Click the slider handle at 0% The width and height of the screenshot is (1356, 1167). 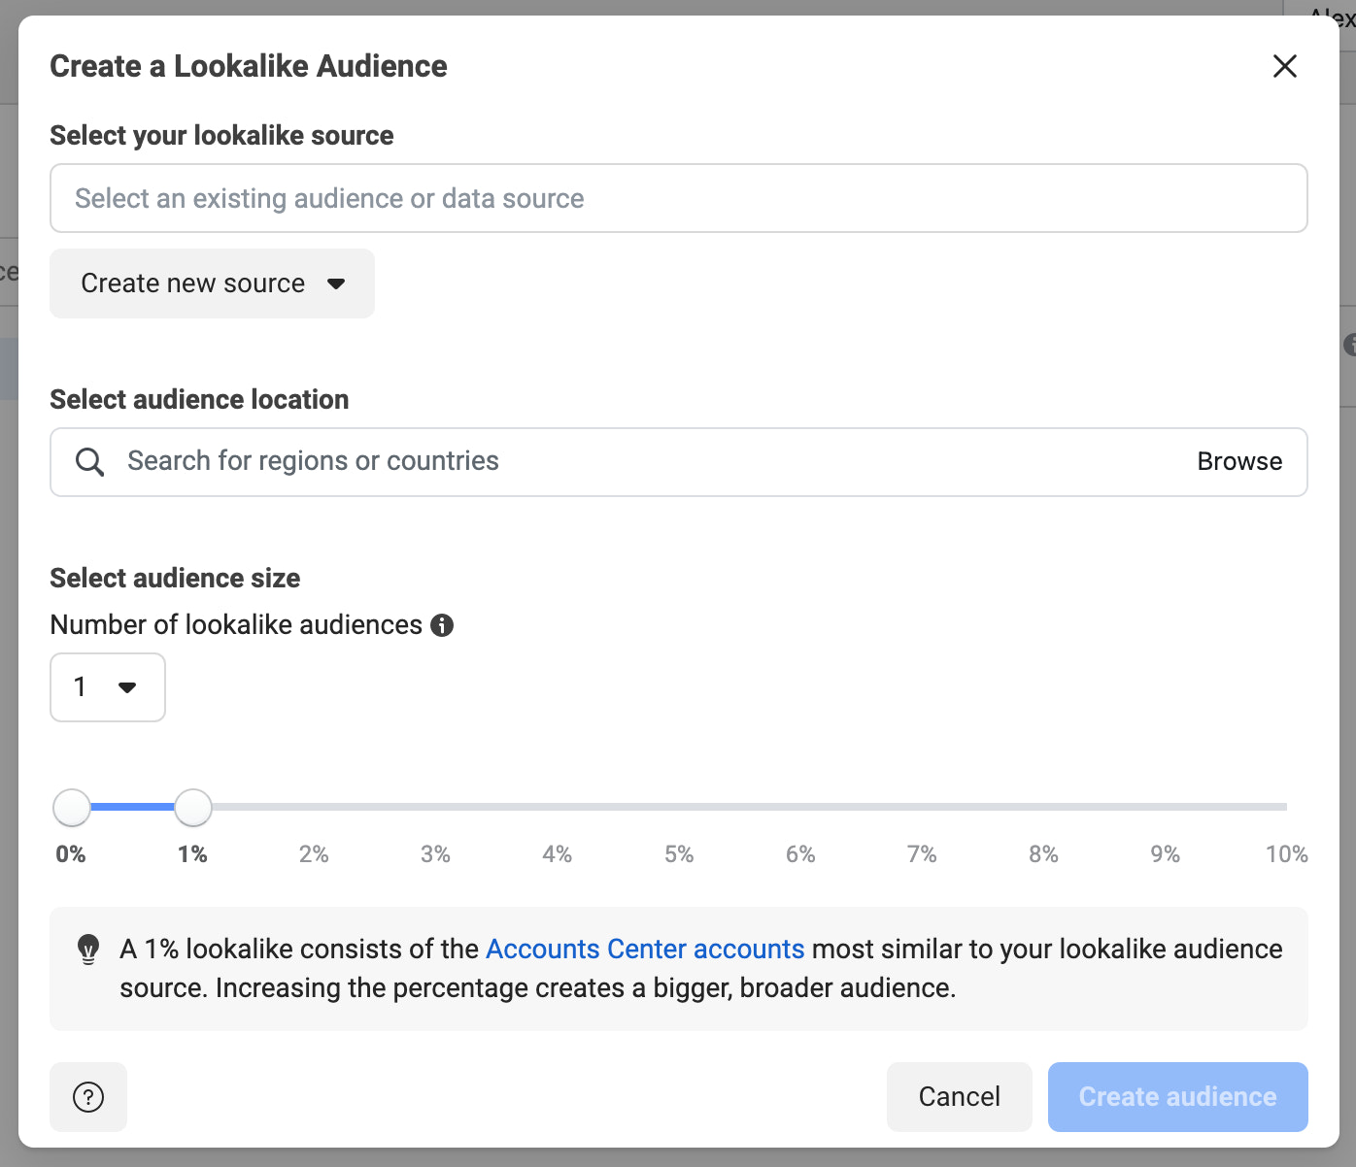click(x=72, y=807)
